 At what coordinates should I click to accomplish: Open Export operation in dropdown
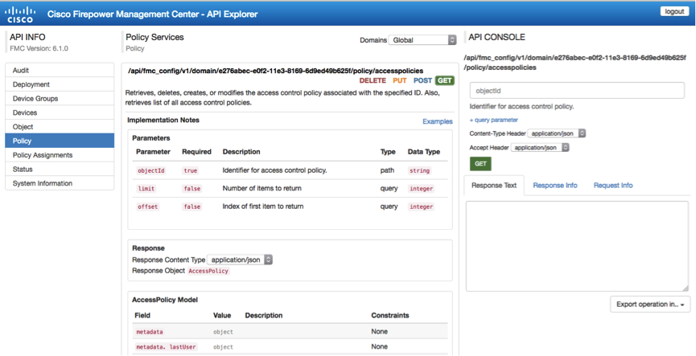pos(649,305)
